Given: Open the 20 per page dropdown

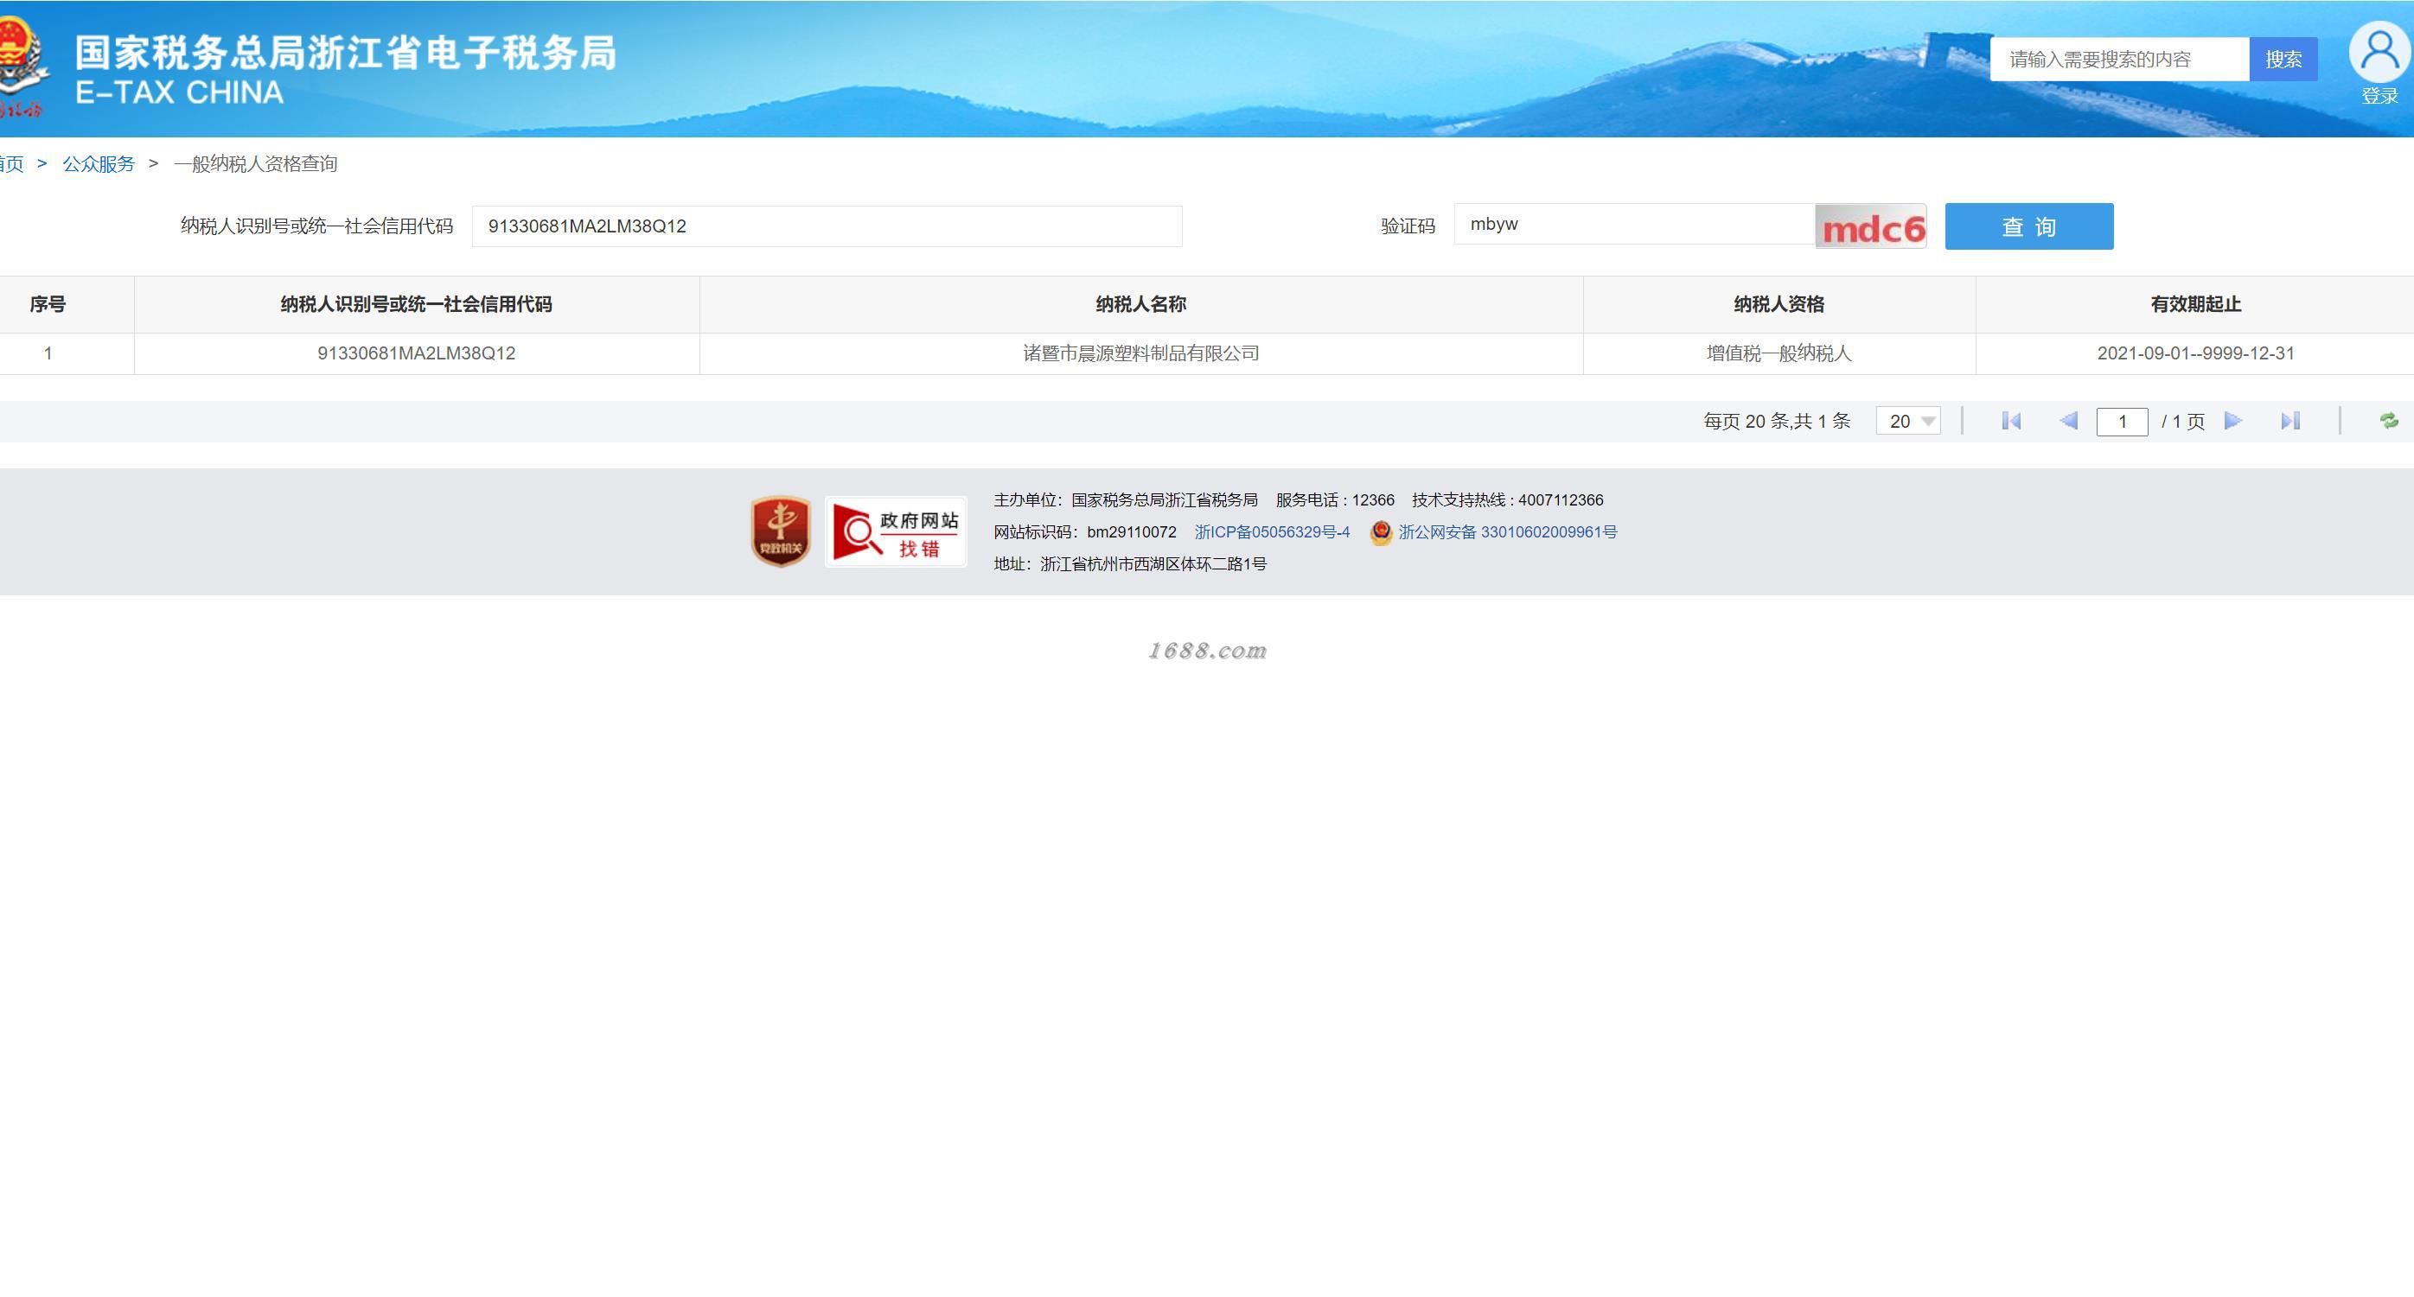Looking at the screenshot, I should 1908,422.
